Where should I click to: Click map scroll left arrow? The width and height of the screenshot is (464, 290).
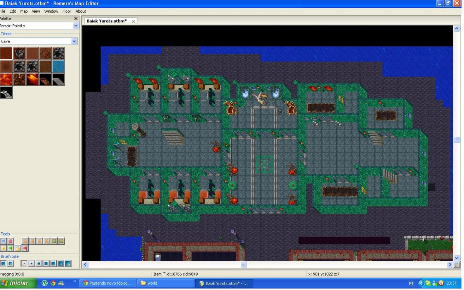coord(85,265)
